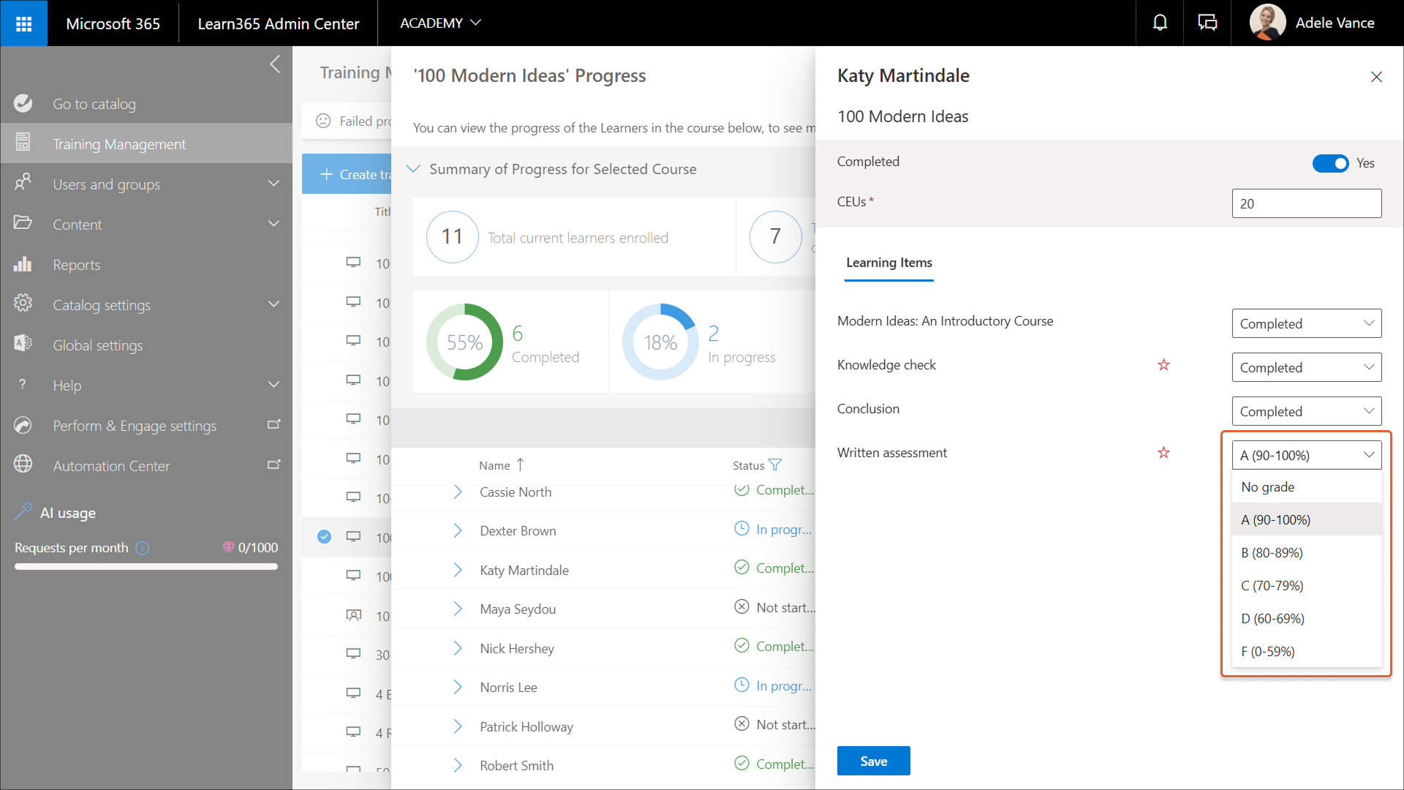Select grade C (70-79%)
1404x790 pixels.
pos(1306,586)
